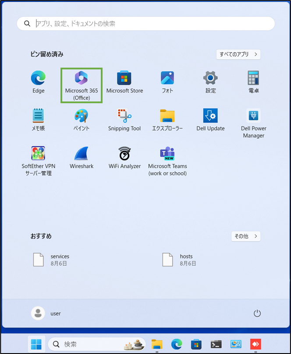
Task: Expand すべてのアプリ list
Action: (238, 54)
